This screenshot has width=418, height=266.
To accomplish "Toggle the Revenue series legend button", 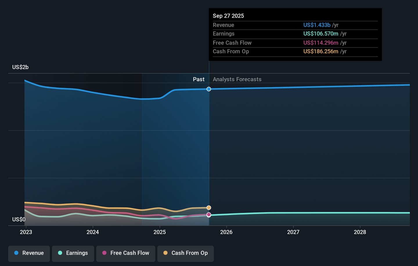I will [x=29, y=253].
